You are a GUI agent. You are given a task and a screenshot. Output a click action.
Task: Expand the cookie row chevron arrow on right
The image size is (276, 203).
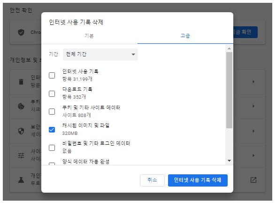253,106
